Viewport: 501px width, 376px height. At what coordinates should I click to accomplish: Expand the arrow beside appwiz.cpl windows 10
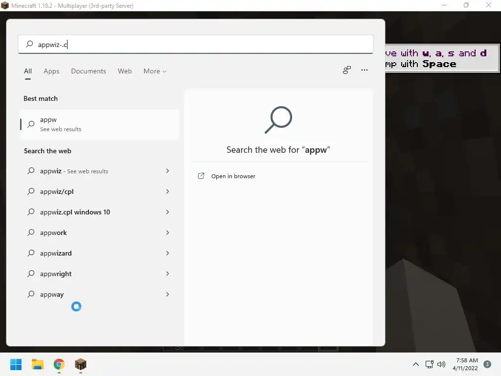(167, 212)
